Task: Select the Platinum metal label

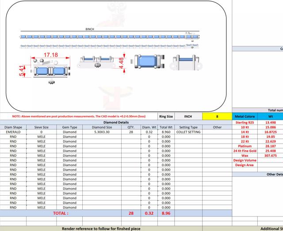Action: point(245,146)
